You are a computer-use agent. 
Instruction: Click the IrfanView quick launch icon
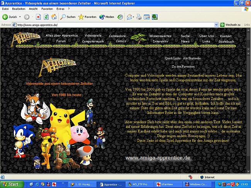tap(54, 184)
